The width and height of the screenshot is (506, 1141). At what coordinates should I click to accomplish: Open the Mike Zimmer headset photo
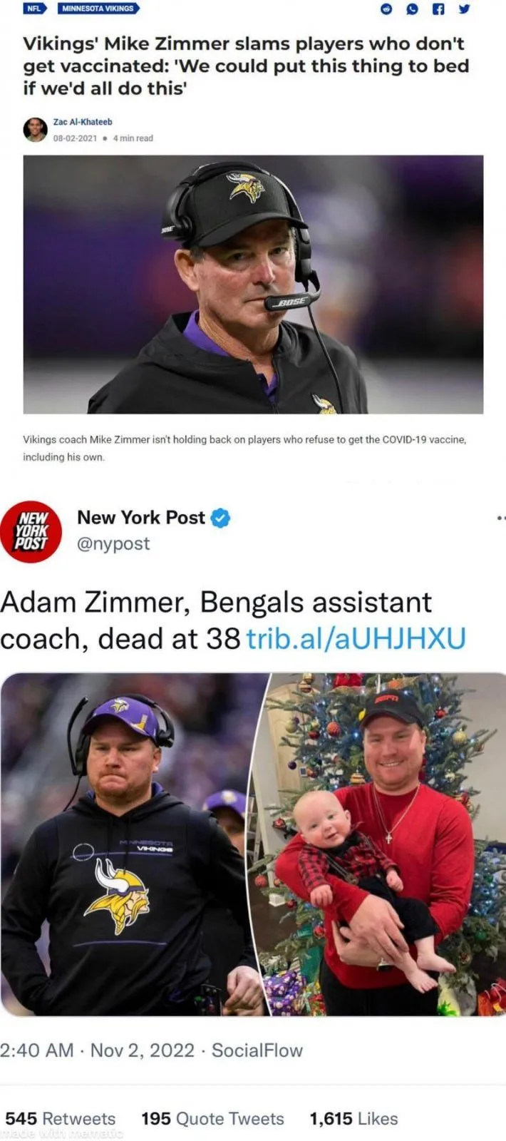click(253, 285)
